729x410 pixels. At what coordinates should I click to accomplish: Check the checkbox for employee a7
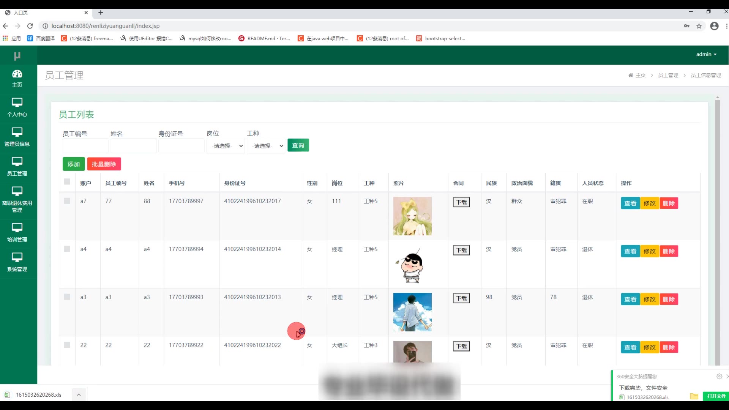coord(67,201)
